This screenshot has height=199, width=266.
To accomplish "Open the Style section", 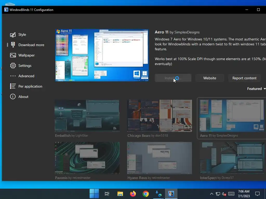I will (22, 34).
